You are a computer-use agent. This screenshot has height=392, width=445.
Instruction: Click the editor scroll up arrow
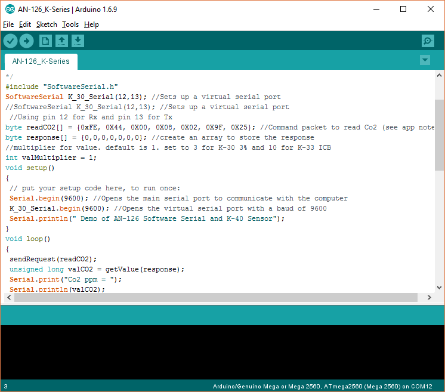439,76
